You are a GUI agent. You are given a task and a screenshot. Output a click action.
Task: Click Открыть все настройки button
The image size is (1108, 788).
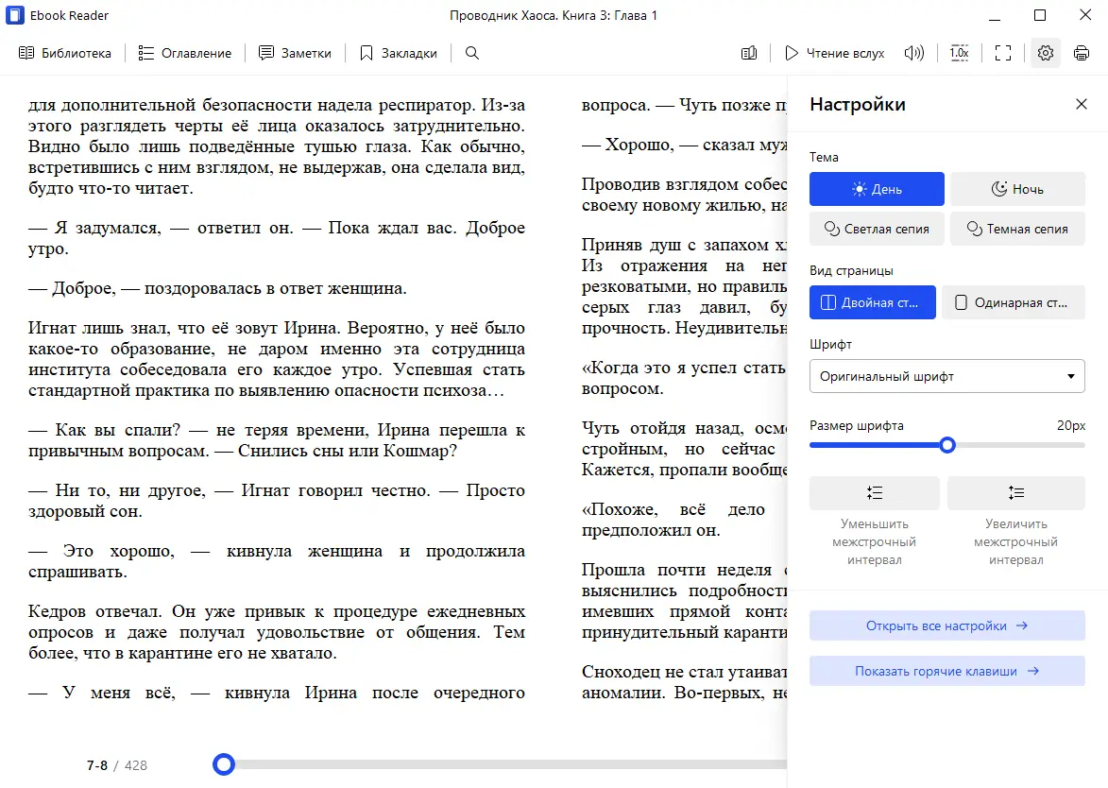coord(946,625)
